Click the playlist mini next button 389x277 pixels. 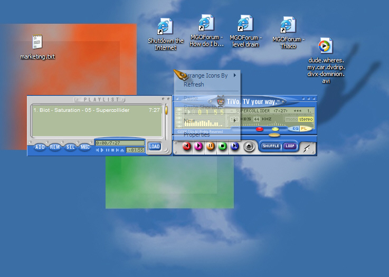(117, 150)
